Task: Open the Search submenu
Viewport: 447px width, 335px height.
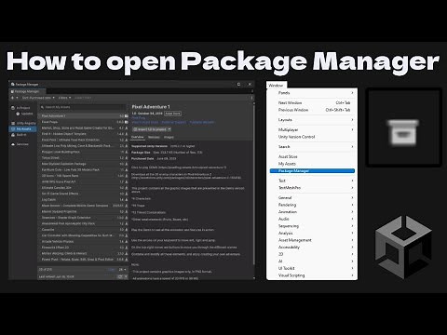Action: (312, 147)
